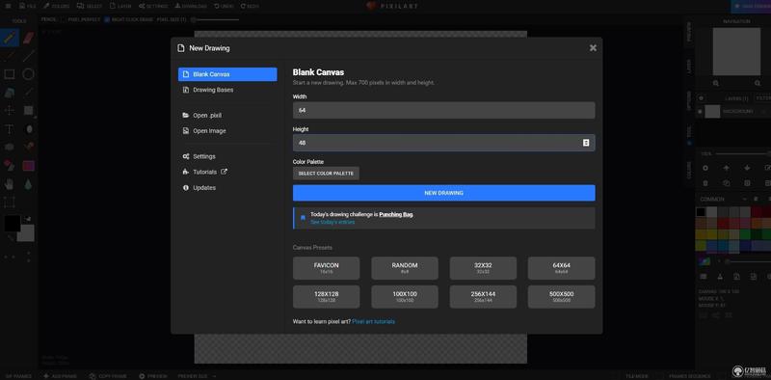
Task: Toggle the Right Click Erase checkbox
Action: coord(107,19)
